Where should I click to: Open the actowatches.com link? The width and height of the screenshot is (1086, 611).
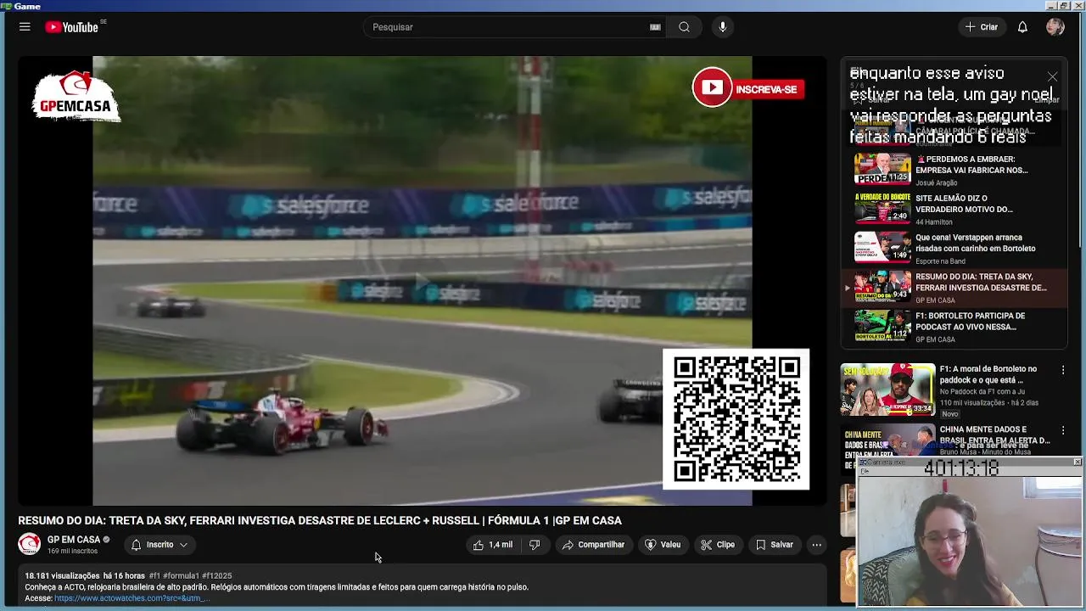[x=132, y=598]
